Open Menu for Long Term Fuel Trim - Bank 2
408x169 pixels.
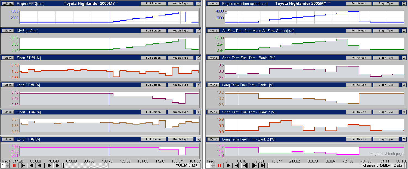coord(213,139)
